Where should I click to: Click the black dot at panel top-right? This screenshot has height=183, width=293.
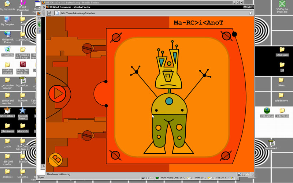[234, 34]
